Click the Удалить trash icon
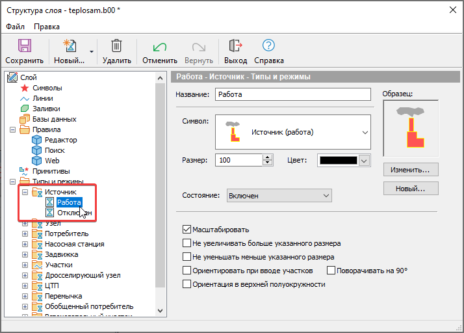Screen dimensions: 464x333 coord(116,46)
